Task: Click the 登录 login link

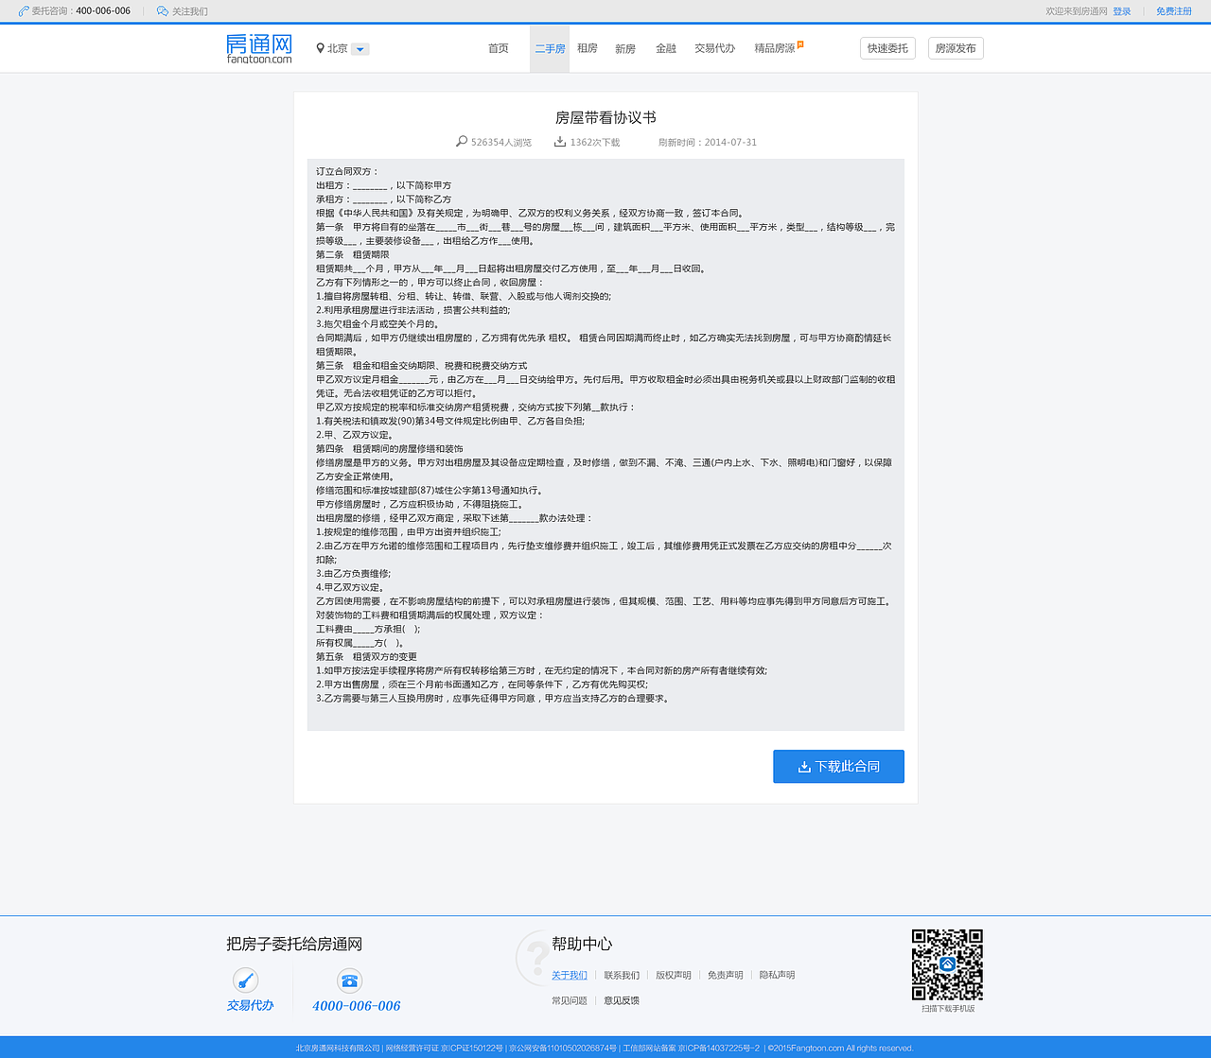Action: click(1122, 11)
